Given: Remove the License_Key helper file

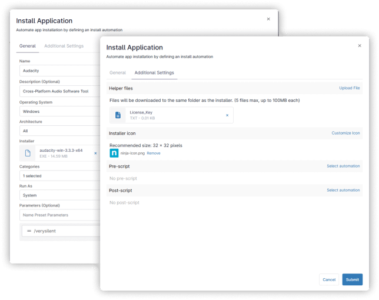Looking at the screenshot, I should point(227,115).
